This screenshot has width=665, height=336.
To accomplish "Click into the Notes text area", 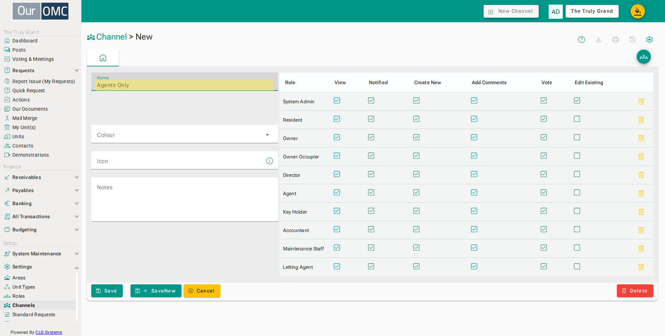I will click(x=185, y=199).
